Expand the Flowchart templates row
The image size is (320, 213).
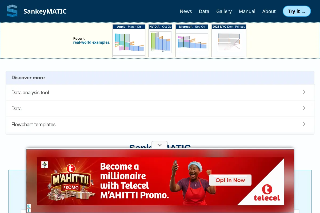point(160,125)
